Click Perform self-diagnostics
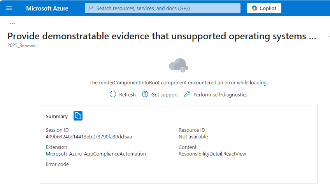 tap(216, 94)
